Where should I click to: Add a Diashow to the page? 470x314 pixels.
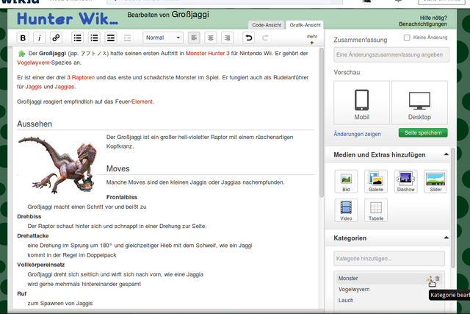405,182
